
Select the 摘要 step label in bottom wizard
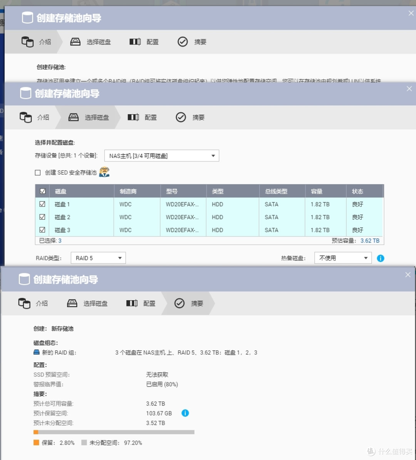coord(197,303)
